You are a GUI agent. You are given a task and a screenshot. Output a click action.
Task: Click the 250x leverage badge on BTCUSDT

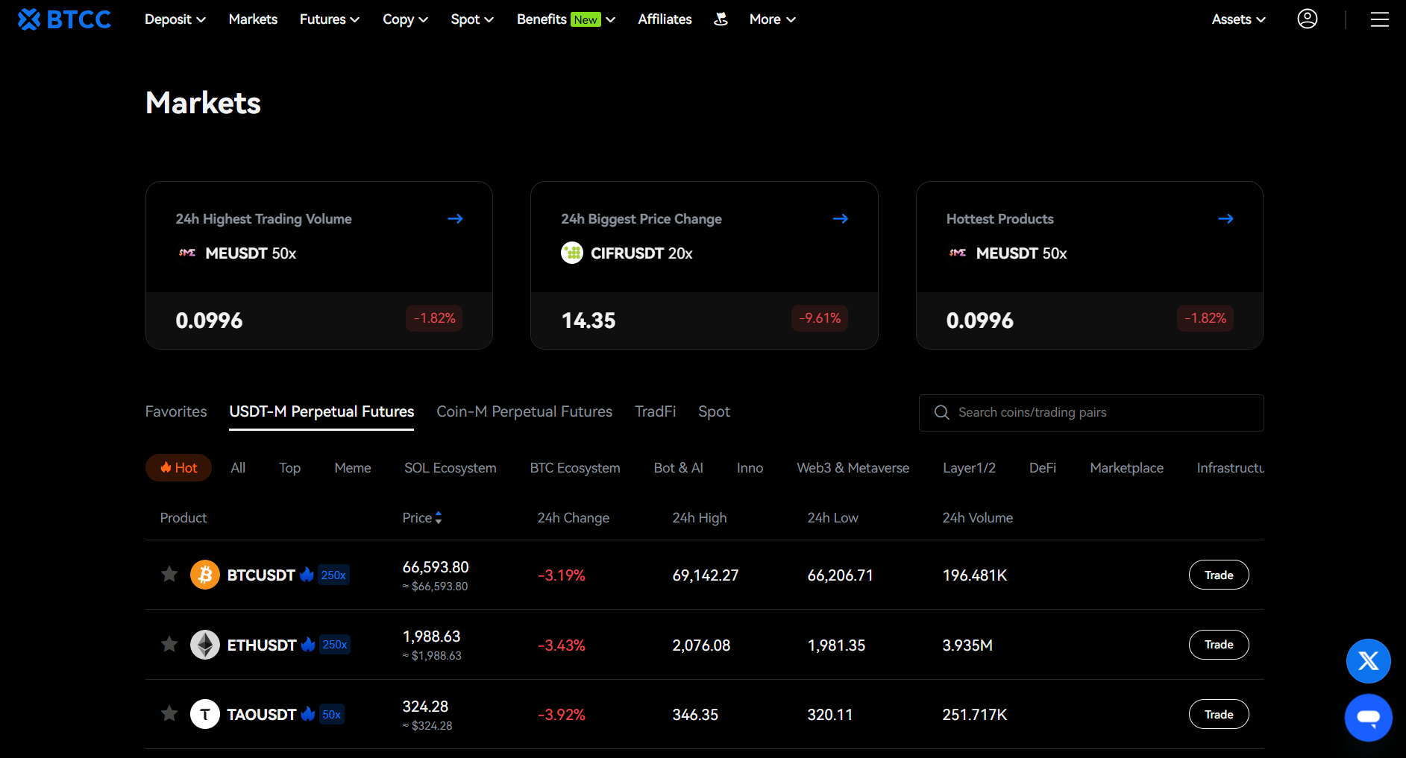tap(333, 575)
